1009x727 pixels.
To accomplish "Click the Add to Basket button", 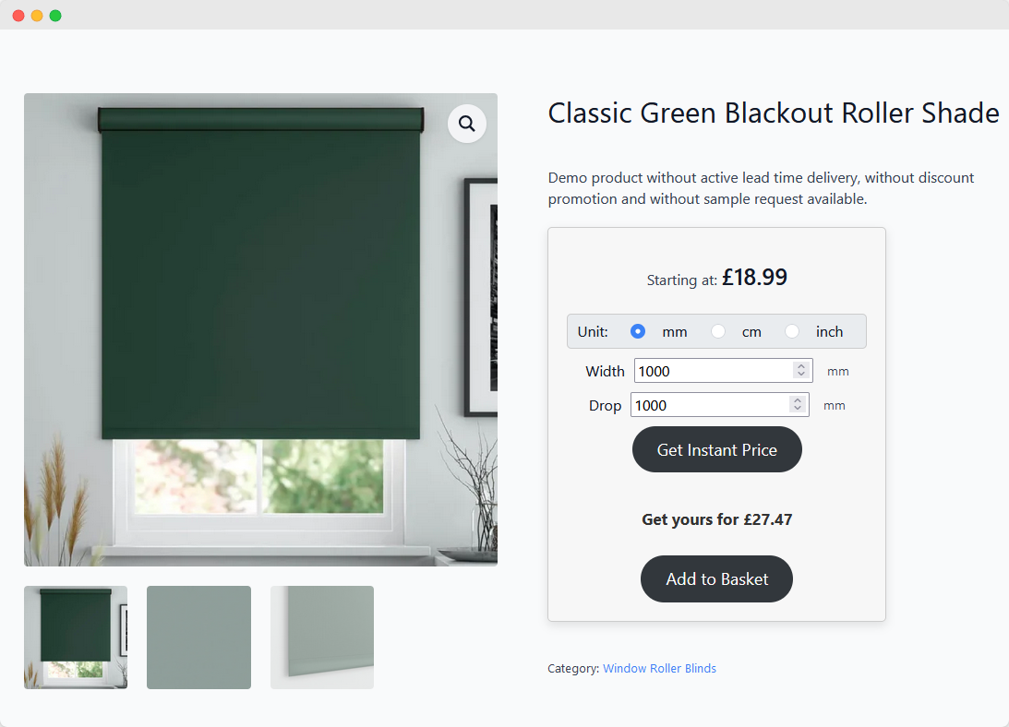I will (x=716, y=579).
